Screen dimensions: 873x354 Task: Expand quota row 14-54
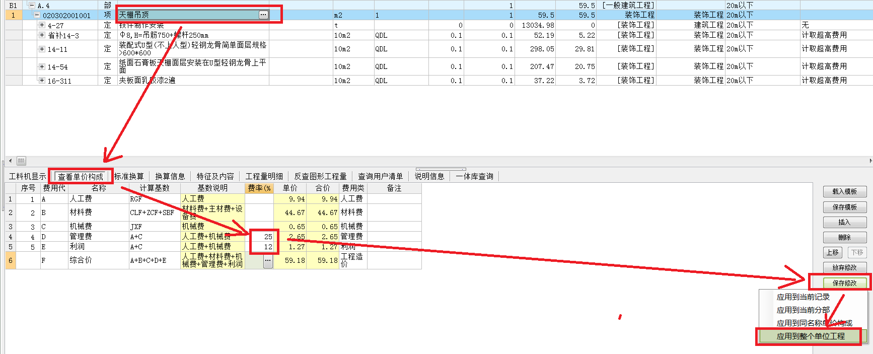(42, 66)
